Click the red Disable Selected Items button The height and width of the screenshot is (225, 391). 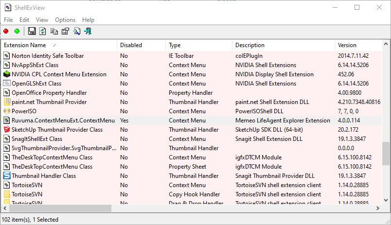(6, 31)
